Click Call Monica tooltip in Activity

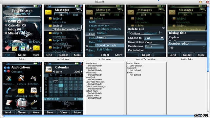coord(17,45)
